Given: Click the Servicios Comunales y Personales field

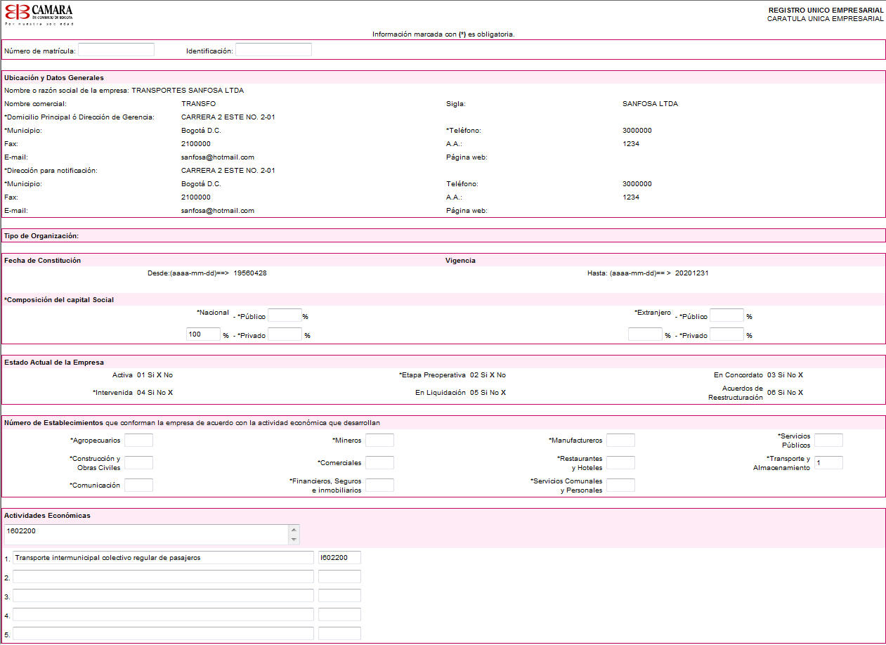Looking at the screenshot, I should click(620, 486).
